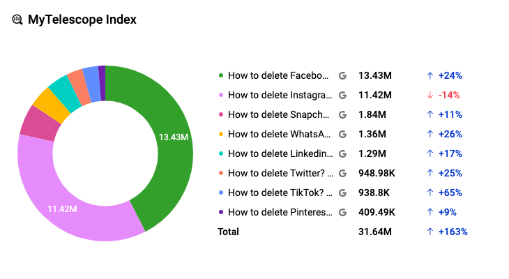The width and height of the screenshot is (509, 279).
Task: Click Google icon beside the Facebook row
Action: click(x=342, y=75)
